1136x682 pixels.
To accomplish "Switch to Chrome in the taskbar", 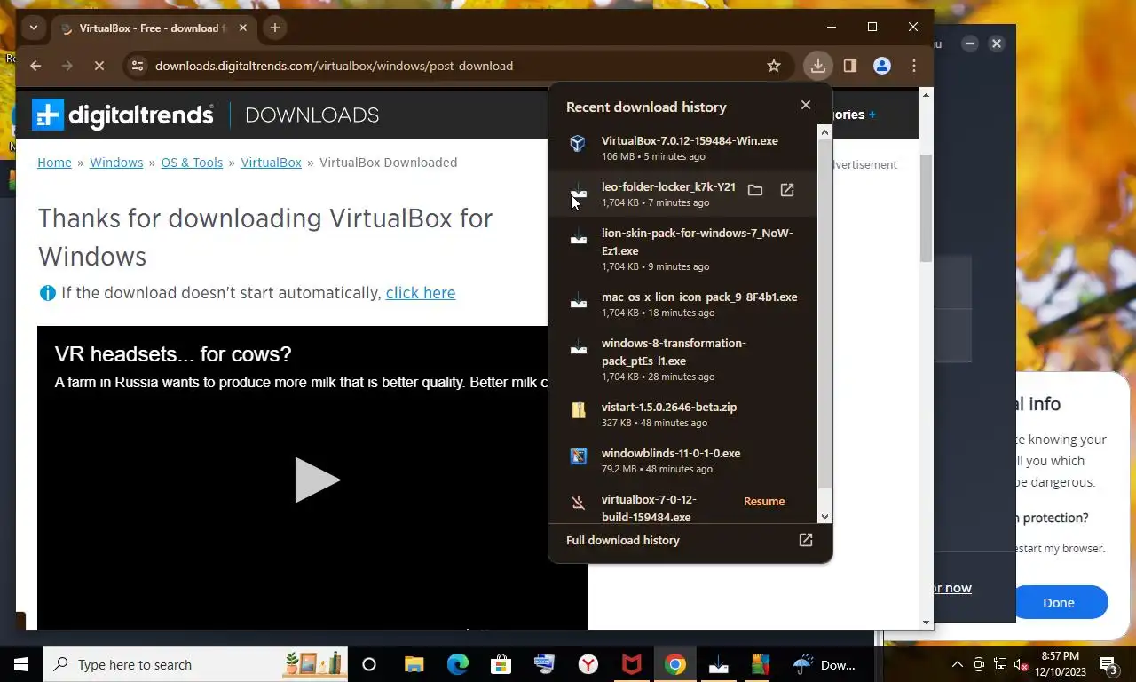I will pos(675,664).
